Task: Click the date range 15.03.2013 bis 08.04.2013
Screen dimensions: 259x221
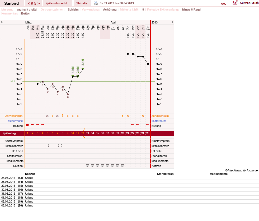Action: click(117, 3)
